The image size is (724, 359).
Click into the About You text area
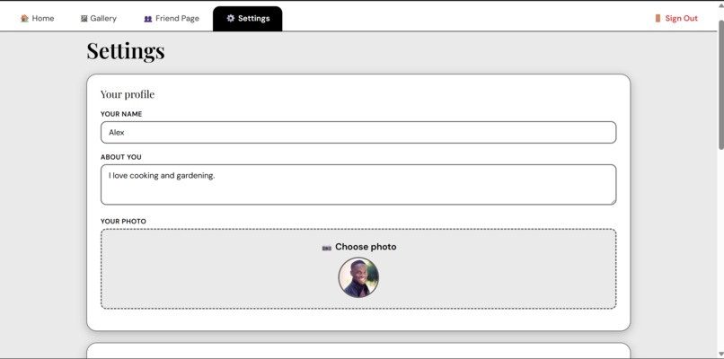pyautogui.click(x=358, y=185)
